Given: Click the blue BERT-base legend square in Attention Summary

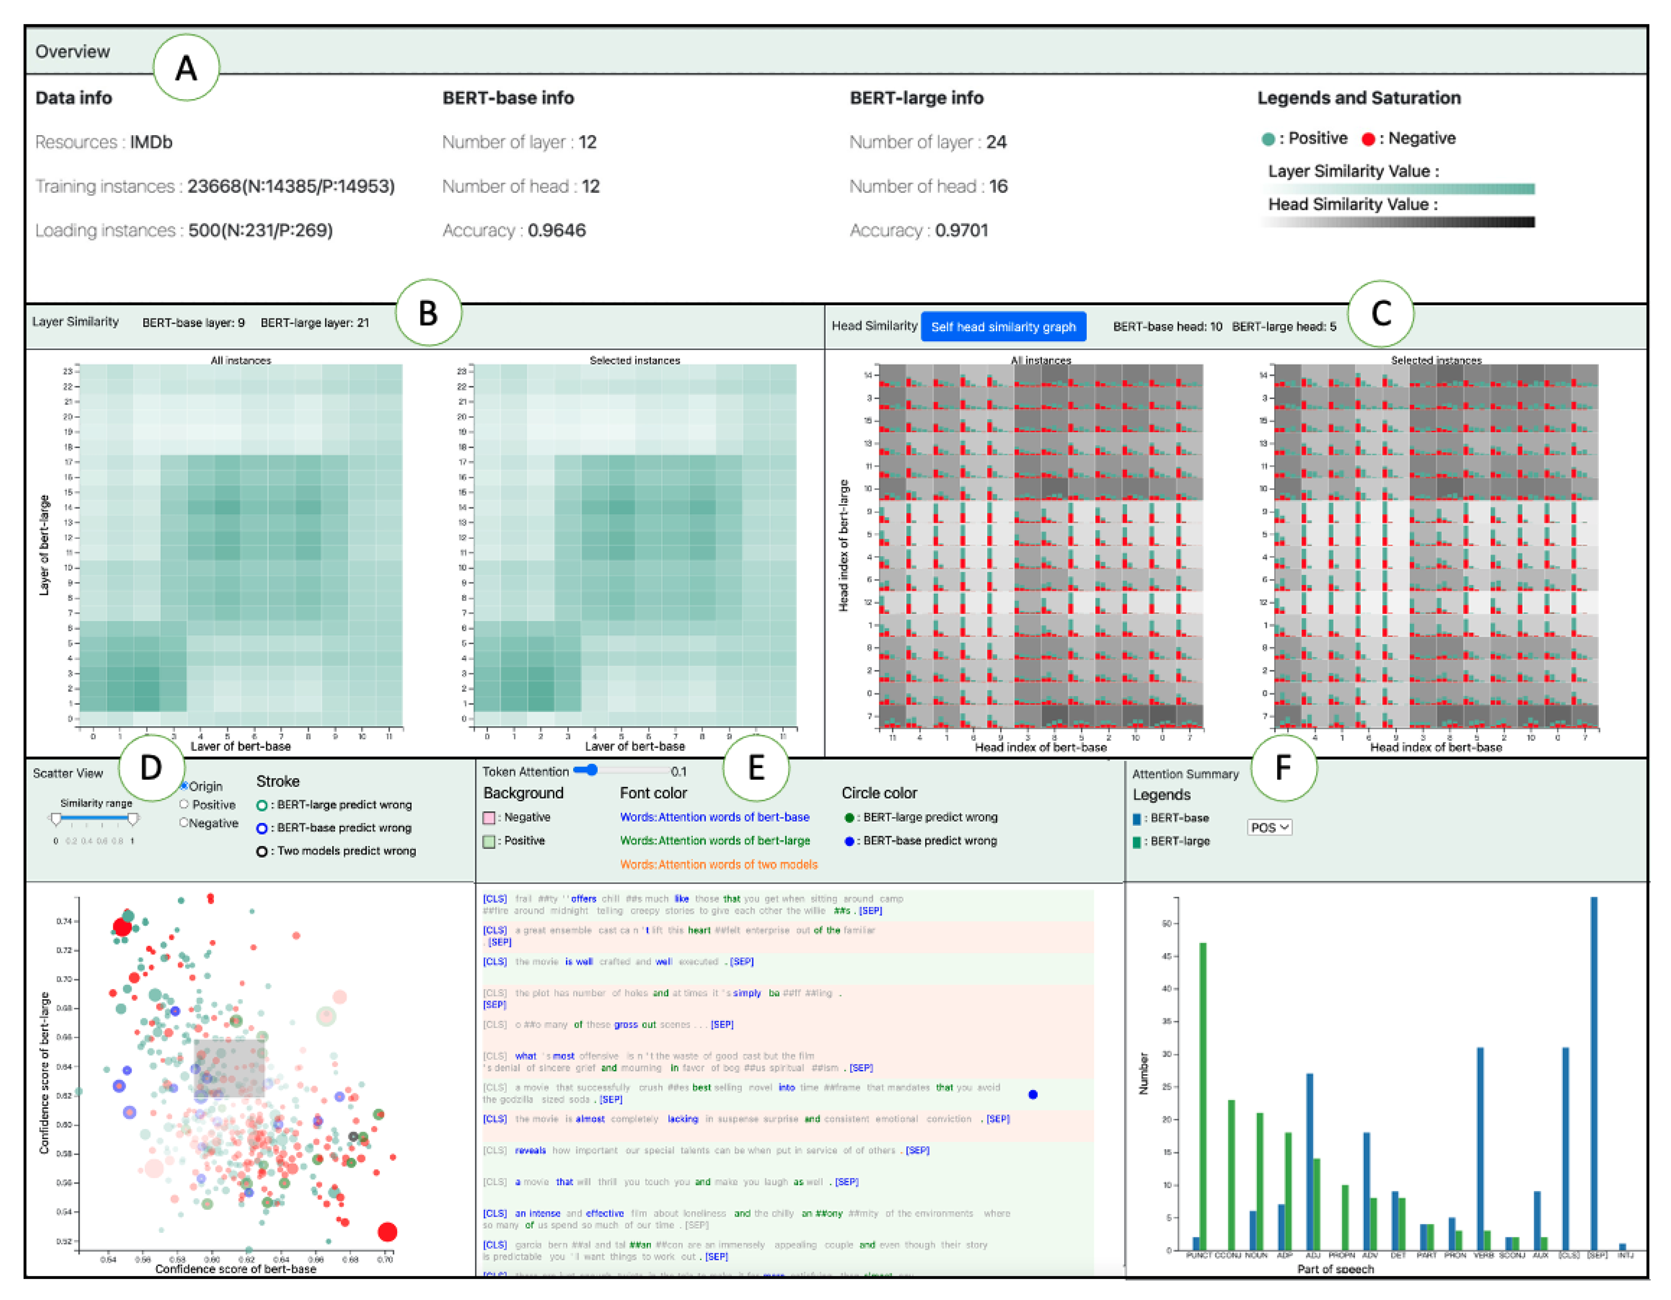Looking at the screenshot, I should pos(1137,818).
